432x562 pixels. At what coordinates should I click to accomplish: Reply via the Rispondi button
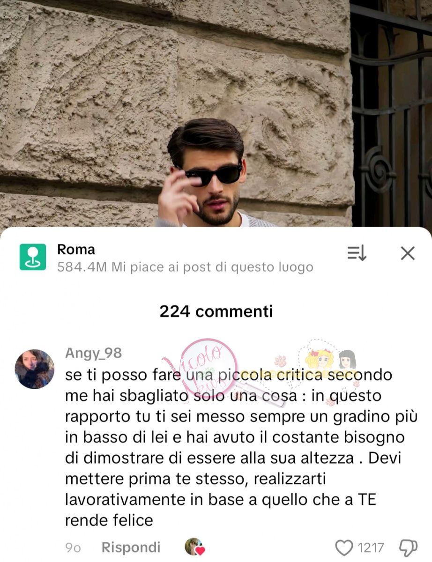131,547
